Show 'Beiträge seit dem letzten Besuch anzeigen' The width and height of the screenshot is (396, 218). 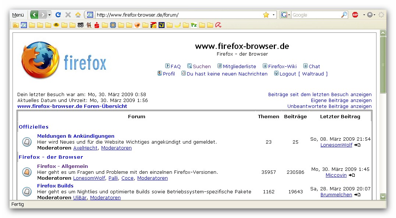320,95
